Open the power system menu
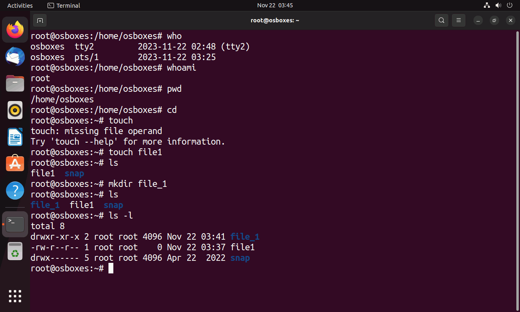The width and height of the screenshot is (520, 312). click(x=510, y=5)
